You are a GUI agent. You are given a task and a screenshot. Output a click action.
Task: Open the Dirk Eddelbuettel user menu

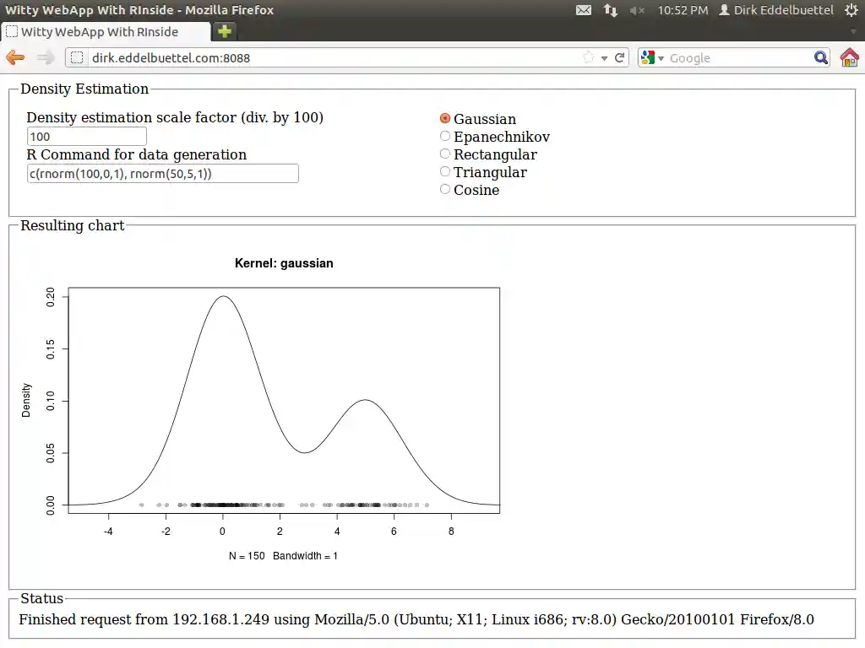pyautogui.click(x=776, y=10)
